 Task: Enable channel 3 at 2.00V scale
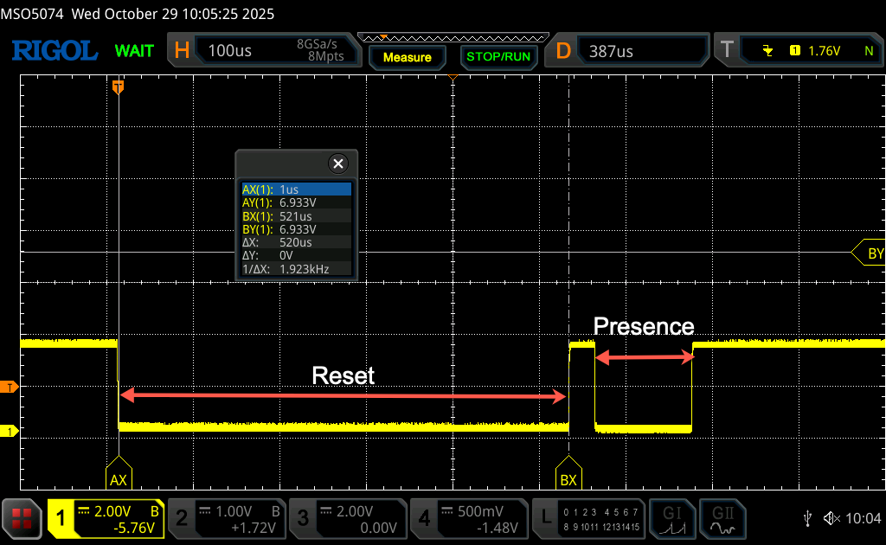[x=347, y=518]
